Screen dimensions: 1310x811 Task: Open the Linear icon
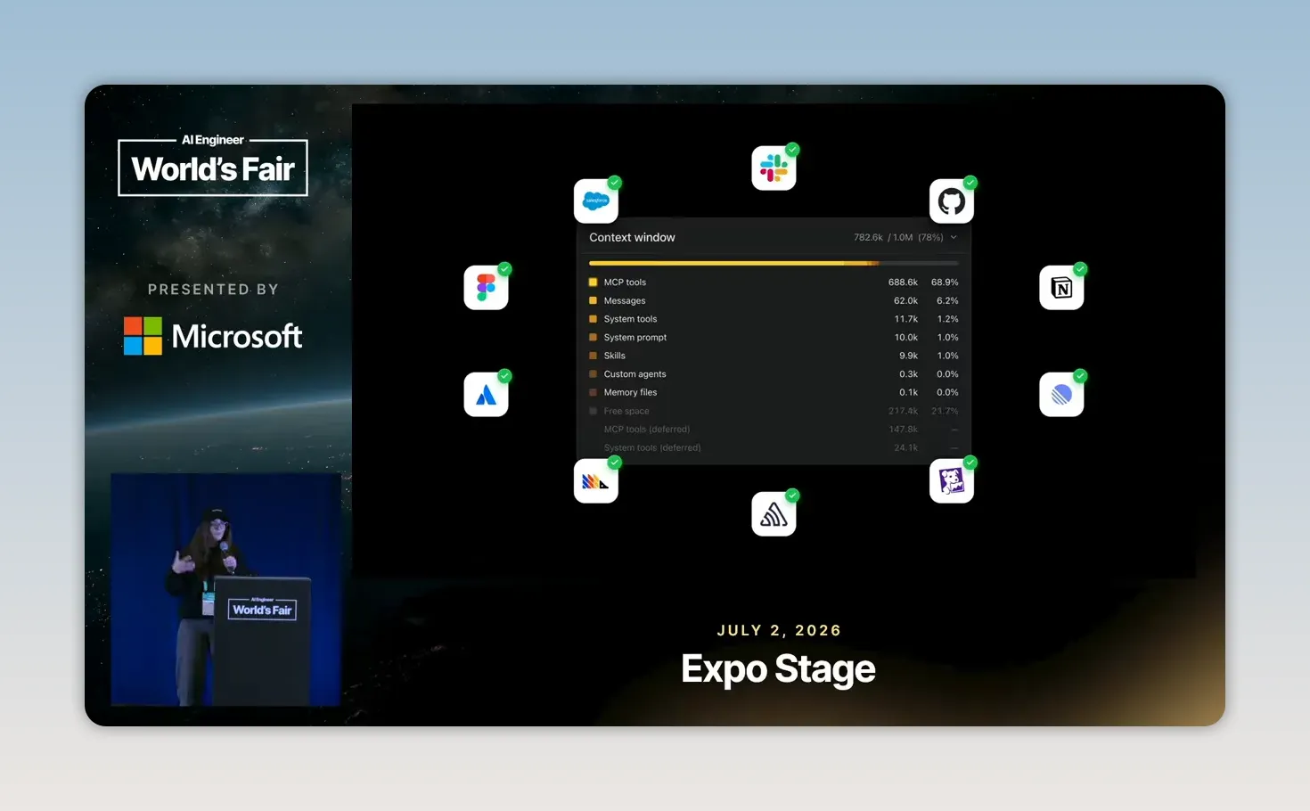click(1061, 395)
